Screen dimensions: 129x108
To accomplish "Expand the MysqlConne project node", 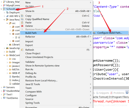I will [1, 5].
